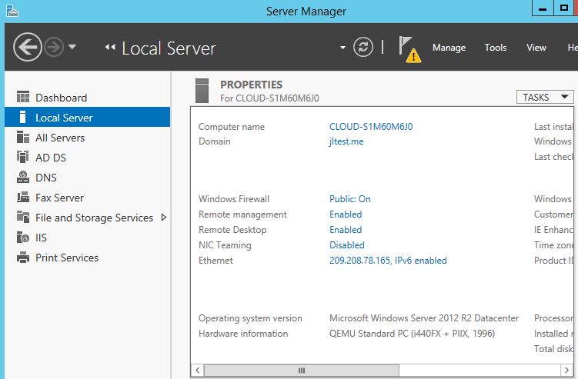Open the TASKS dropdown
578x379 pixels.
click(545, 97)
